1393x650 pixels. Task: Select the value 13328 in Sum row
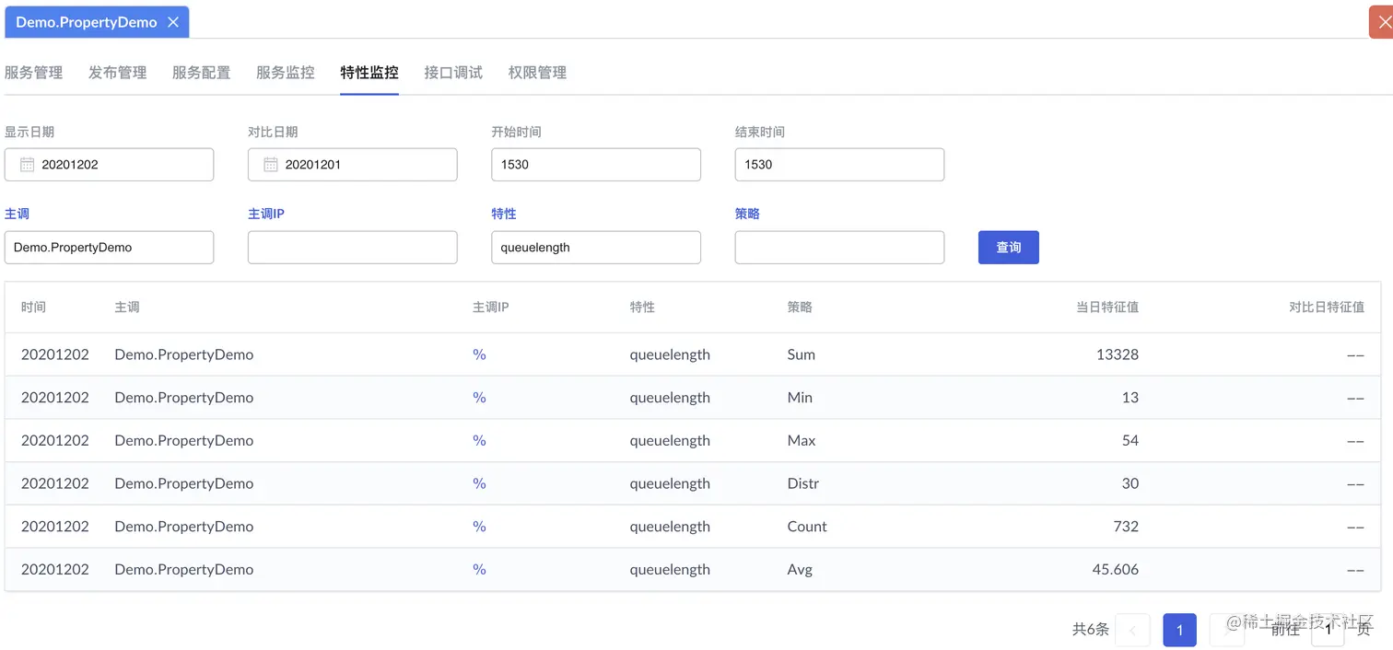(1118, 354)
